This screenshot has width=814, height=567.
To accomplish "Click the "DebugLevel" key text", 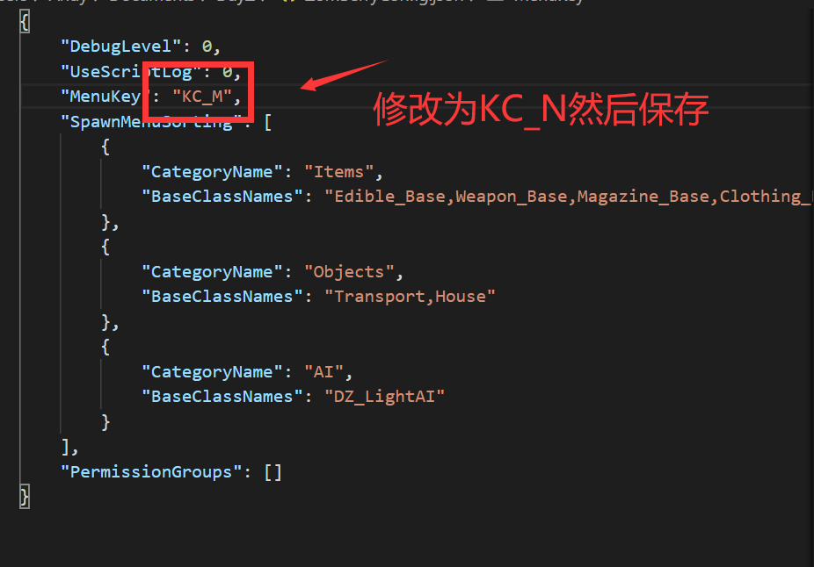I will [x=120, y=47].
